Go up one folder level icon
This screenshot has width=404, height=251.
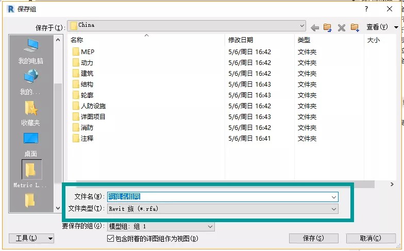pos(328,28)
